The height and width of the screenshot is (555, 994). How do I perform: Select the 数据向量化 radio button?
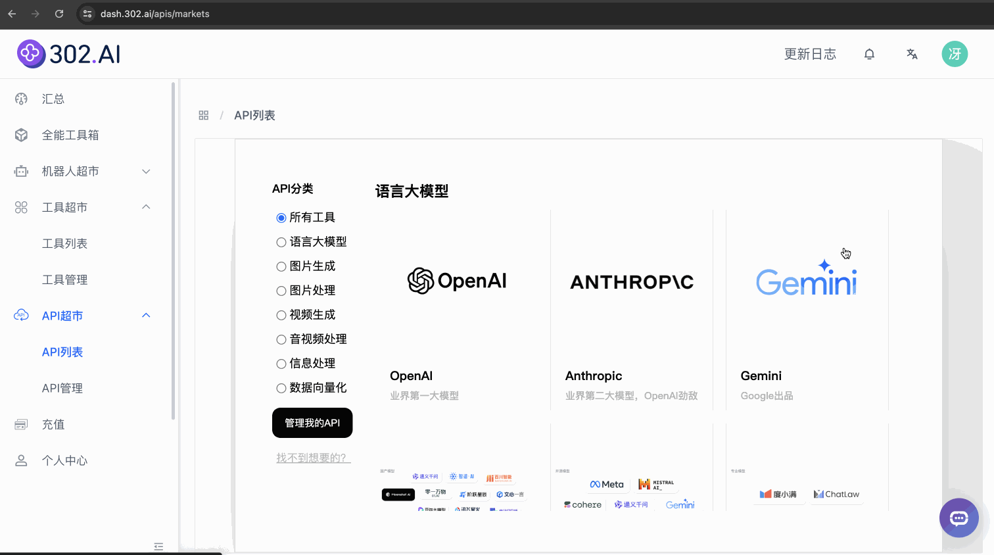point(281,388)
